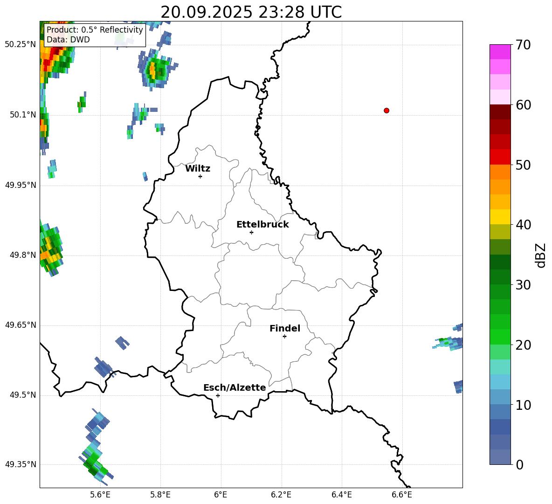The image size is (552, 504).
Task: Click the 30 tick on colorbar
Action: (x=523, y=285)
